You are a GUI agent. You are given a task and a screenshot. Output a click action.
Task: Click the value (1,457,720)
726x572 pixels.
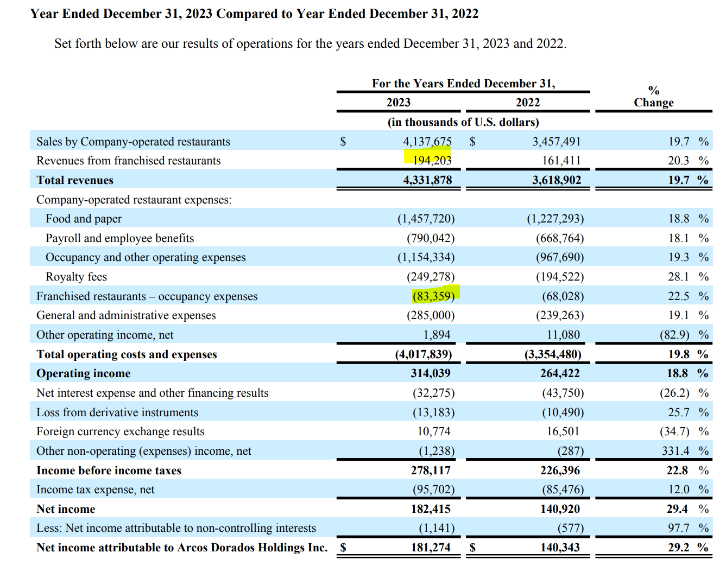coord(426,219)
